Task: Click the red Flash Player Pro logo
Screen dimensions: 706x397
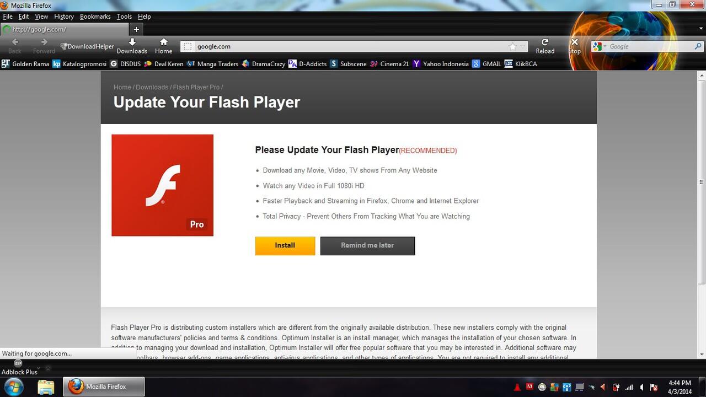Action: tap(162, 185)
